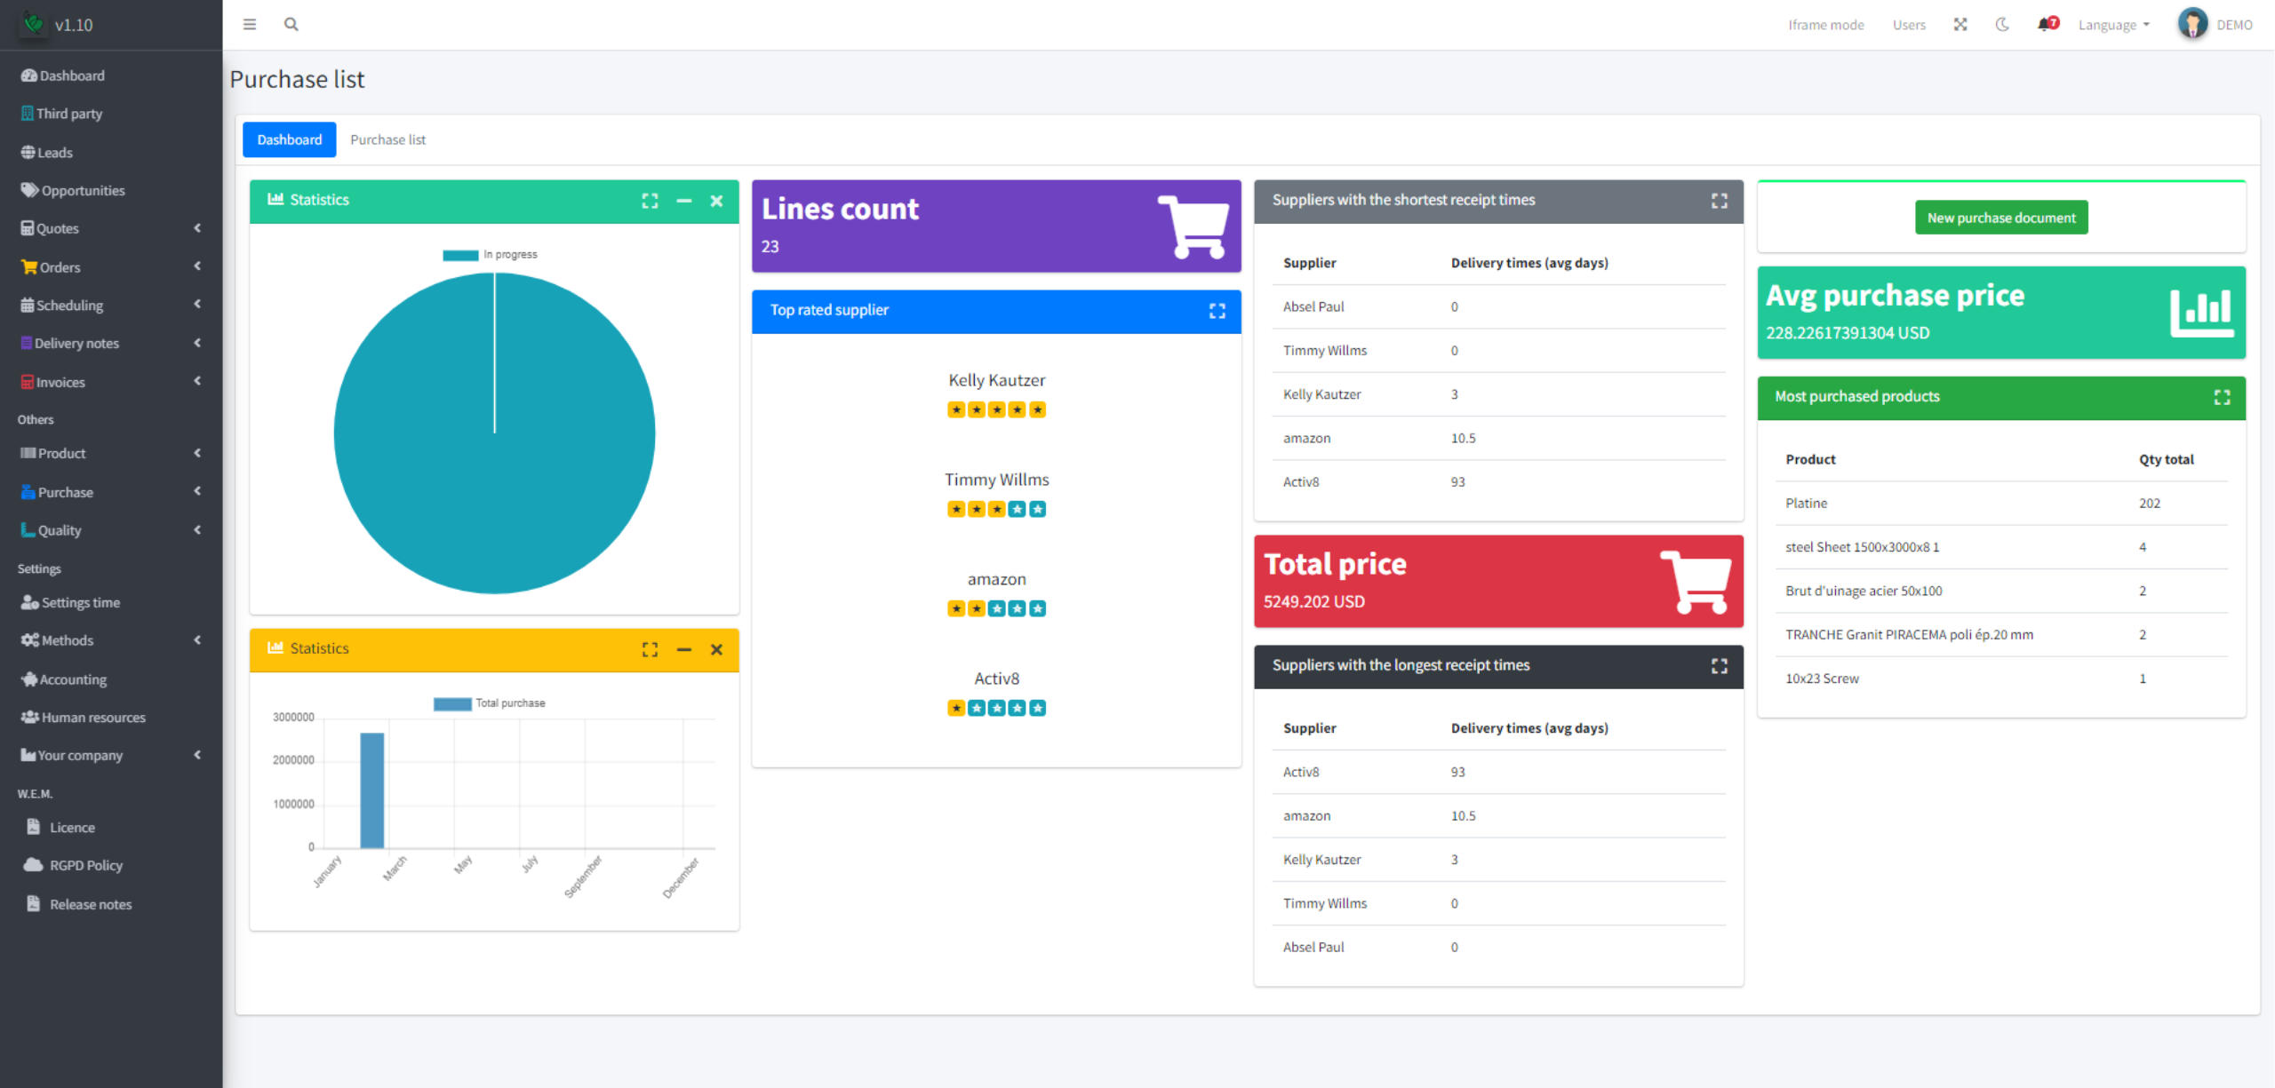Expand the Quotes submenu in sidebar
2275x1088 pixels.
point(108,227)
